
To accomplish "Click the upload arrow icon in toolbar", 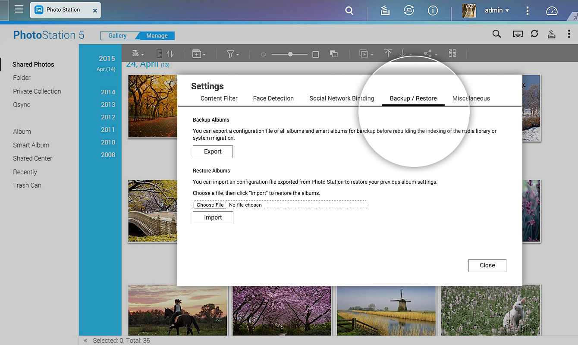I will click(388, 53).
